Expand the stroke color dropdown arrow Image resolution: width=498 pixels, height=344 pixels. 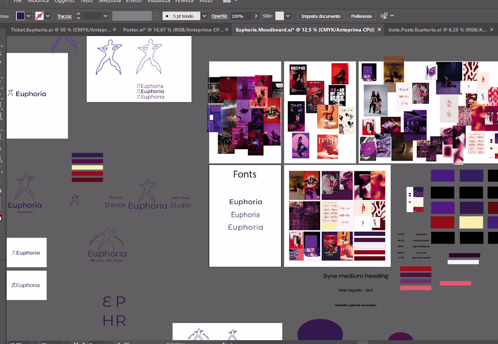click(x=48, y=16)
